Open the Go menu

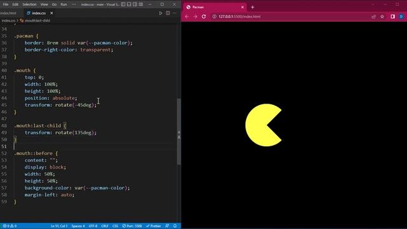click(54, 4)
